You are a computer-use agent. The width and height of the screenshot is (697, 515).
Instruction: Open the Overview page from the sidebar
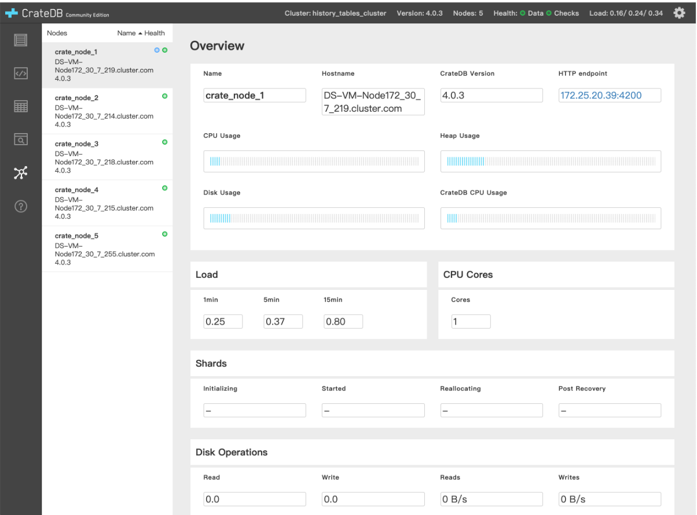pos(21,40)
